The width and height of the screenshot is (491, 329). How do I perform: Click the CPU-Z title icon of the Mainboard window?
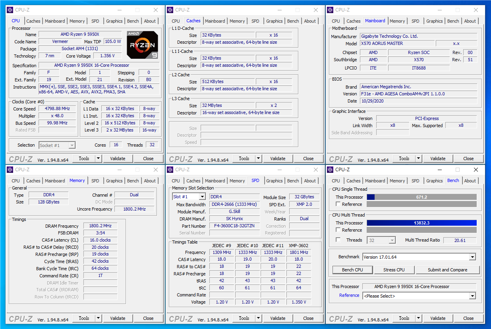pos(330,10)
